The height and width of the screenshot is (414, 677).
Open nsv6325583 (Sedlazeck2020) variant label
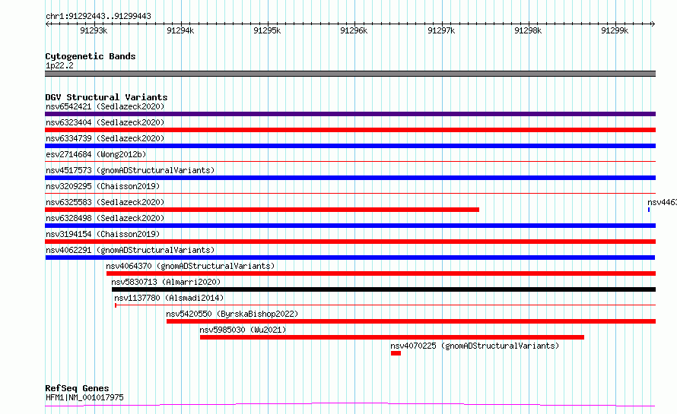pyautogui.click(x=105, y=202)
